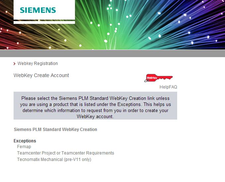Choose the Femap exception link

pyautogui.click(x=24, y=147)
